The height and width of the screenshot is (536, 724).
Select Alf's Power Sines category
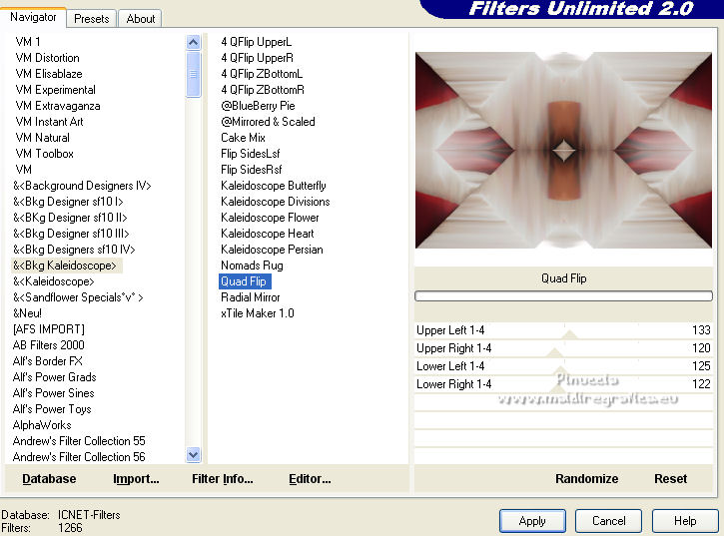53,393
